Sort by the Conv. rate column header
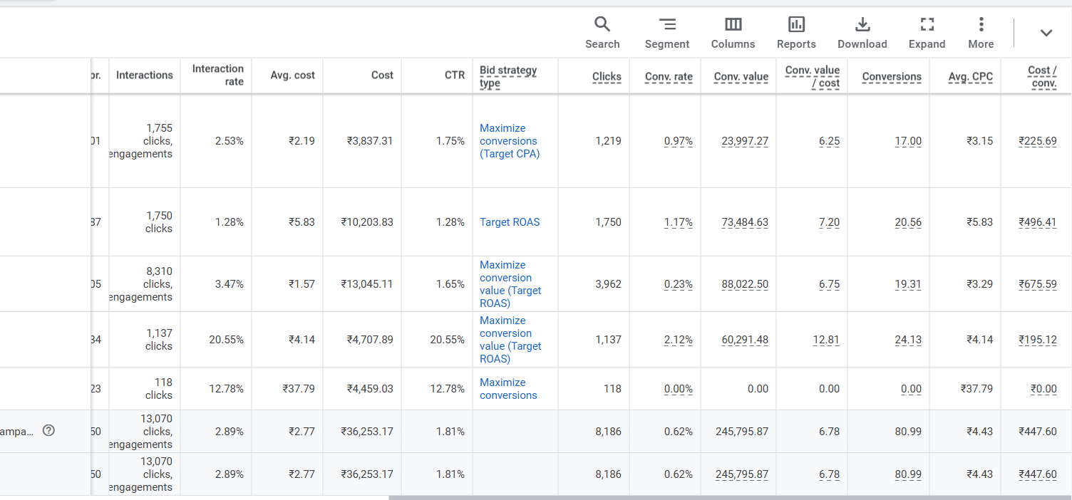 [x=669, y=76]
